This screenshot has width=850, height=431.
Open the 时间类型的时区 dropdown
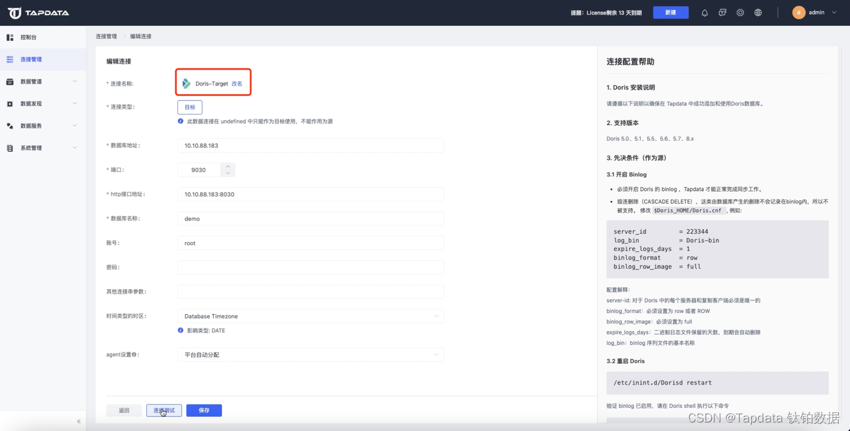point(311,316)
